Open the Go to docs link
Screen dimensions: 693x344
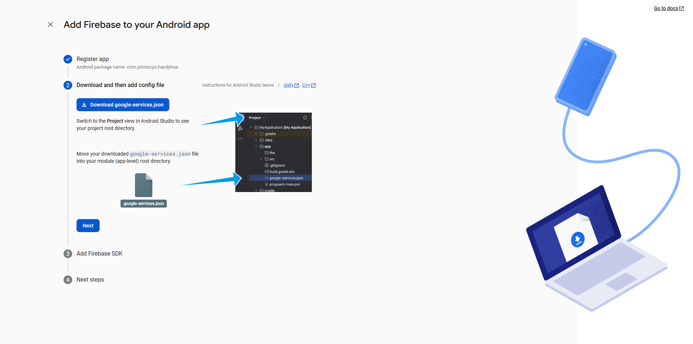coord(666,8)
